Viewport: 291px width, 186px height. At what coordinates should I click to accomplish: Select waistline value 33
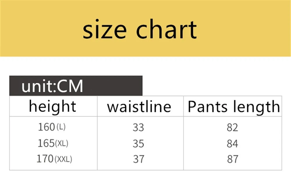(138, 127)
